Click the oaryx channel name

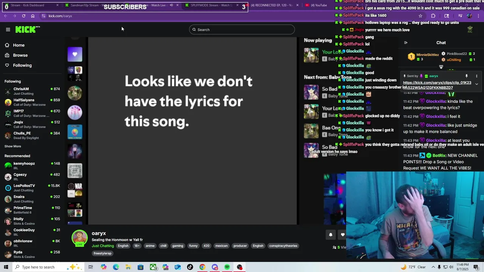point(99,233)
